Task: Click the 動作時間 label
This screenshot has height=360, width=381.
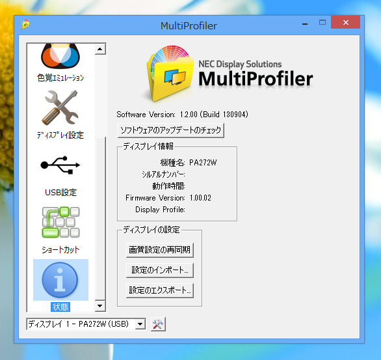Action: pos(168,186)
